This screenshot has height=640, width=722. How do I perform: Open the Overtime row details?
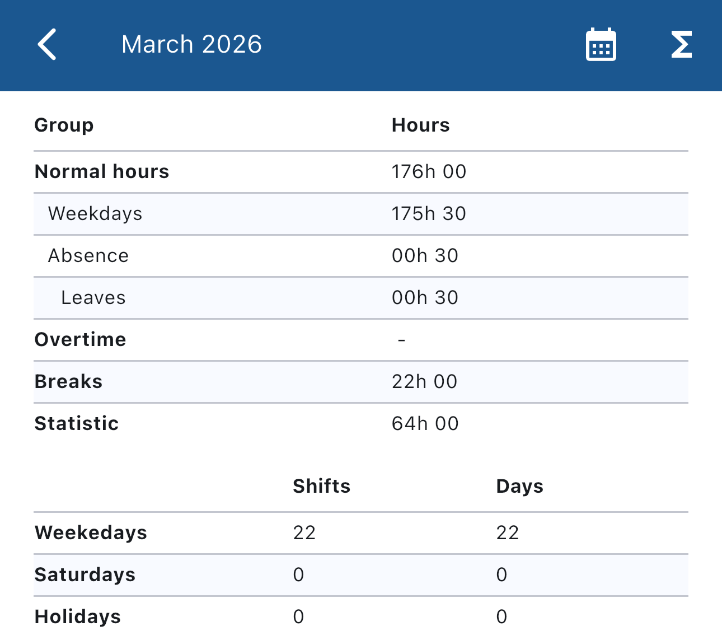[80, 339]
